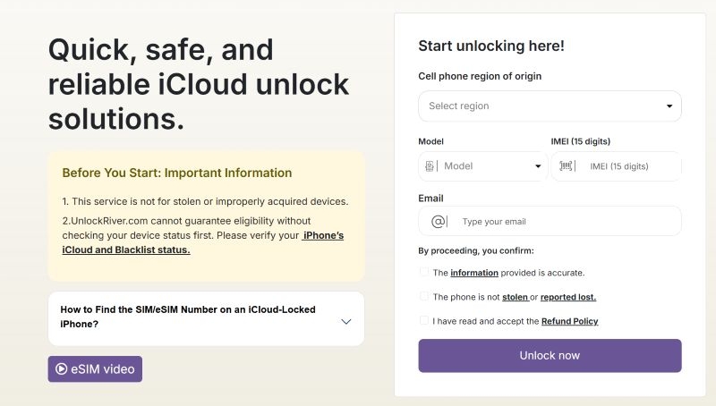Accept the Refund Policy checkbox
The height and width of the screenshot is (406, 716).
click(x=423, y=320)
